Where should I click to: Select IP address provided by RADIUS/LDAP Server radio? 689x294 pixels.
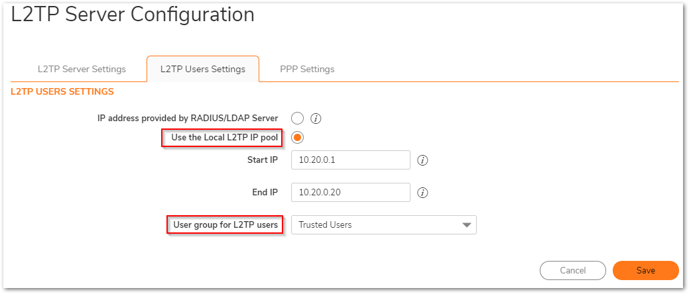[297, 119]
